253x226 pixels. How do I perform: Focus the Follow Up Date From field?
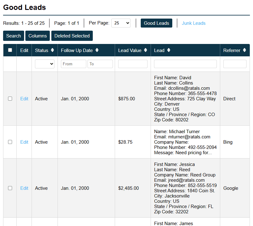coord(73,64)
